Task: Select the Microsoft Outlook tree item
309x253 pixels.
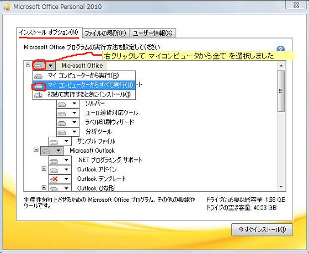Action: [x=92, y=150]
